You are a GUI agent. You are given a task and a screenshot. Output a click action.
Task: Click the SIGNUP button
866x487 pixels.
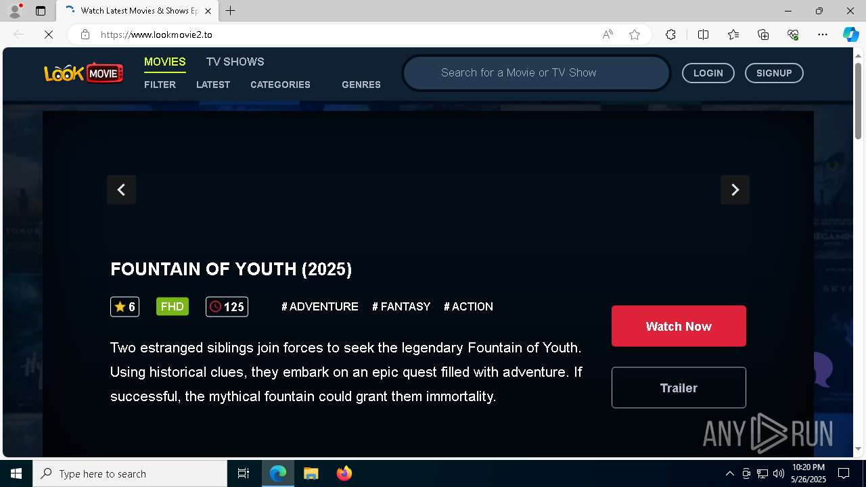tap(774, 73)
